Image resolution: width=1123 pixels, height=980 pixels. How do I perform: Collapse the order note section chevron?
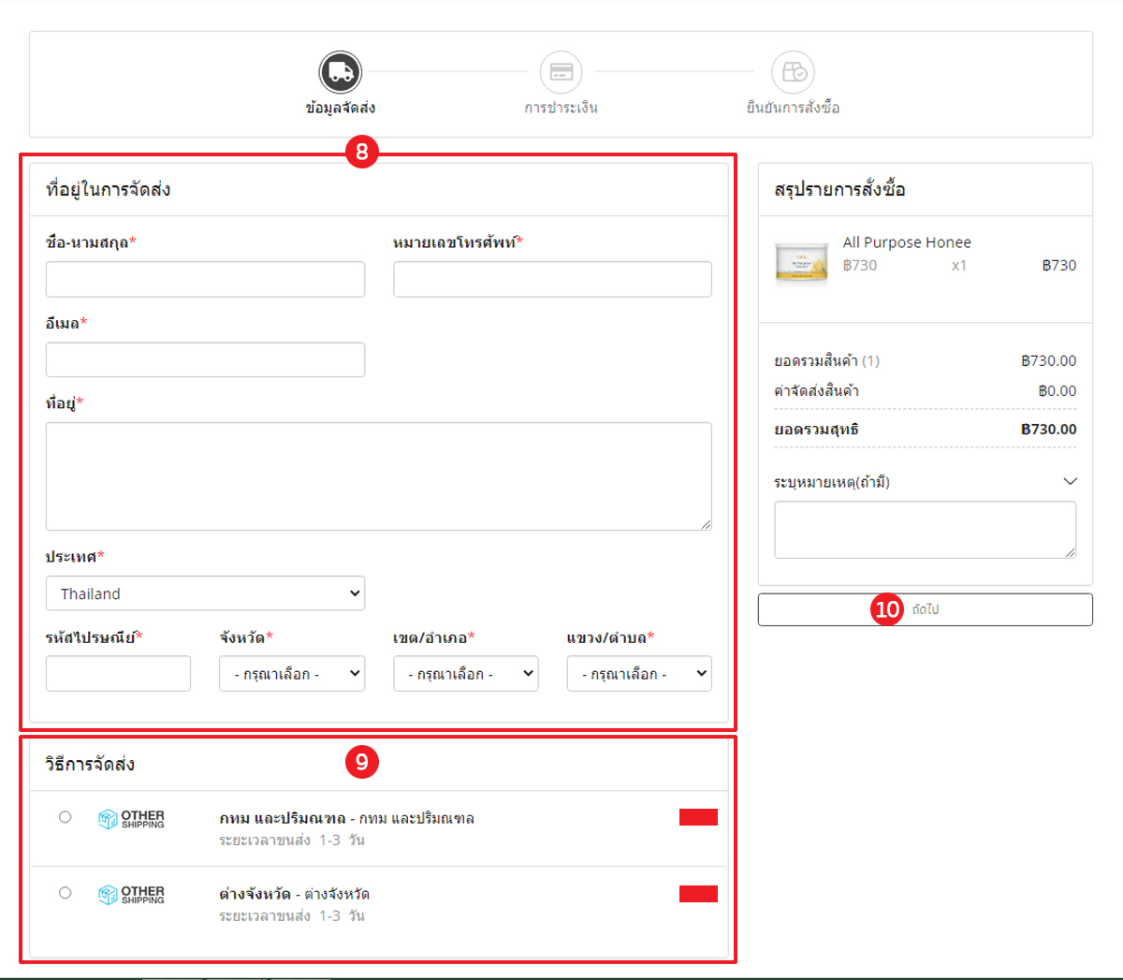click(x=1070, y=481)
